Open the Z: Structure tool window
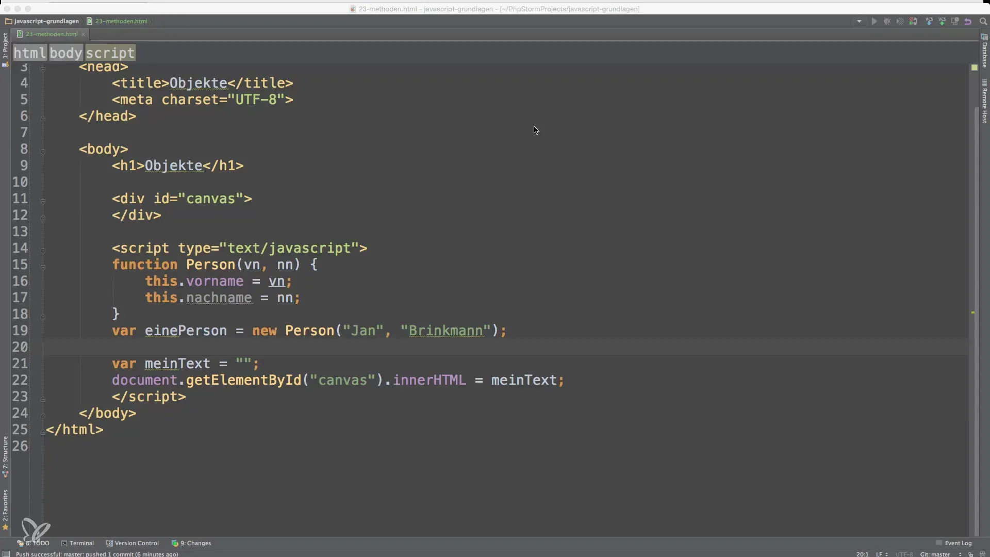The height and width of the screenshot is (557, 990). coord(5,456)
